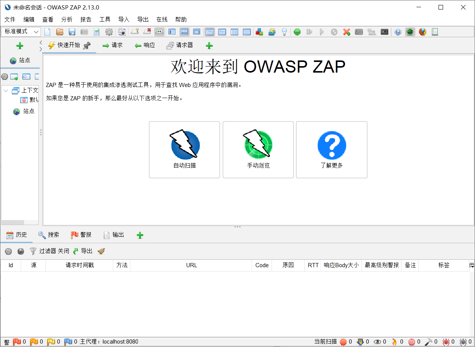This screenshot has height=347, width=475.
Task: Click the check for updates lightning icon
Action: click(x=272, y=32)
